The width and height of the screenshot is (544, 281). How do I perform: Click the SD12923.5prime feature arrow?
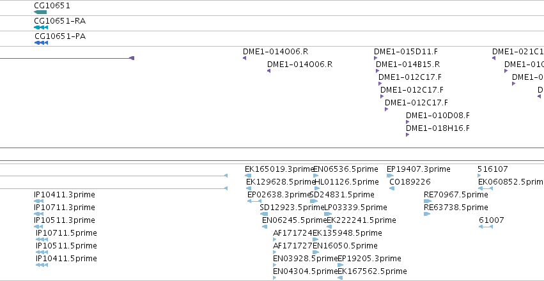tap(264, 214)
